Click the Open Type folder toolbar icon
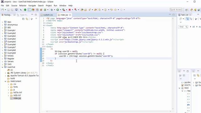The height and width of the screenshot is (113, 201). [82, 10]
